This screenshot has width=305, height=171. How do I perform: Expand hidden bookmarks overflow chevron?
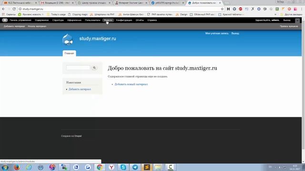[275, 14]
